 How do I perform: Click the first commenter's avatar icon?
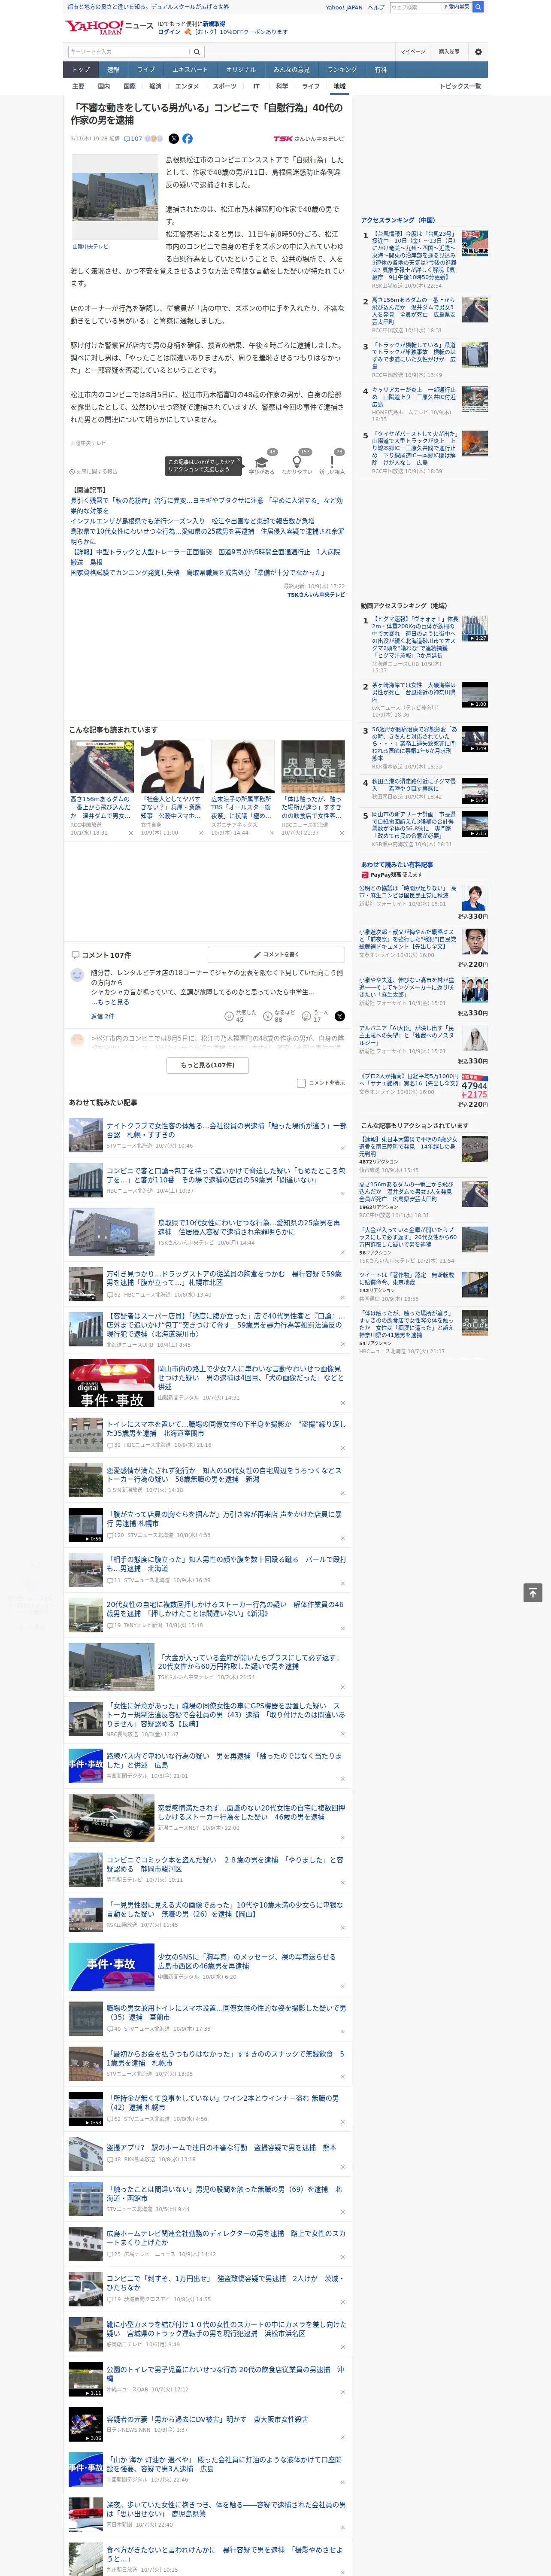pyautogui.click(x=77, y=974)
